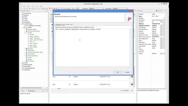188x106 pixels.
Task: Tick the CRM2 business space checkbox
Action: (x=23, y=19)
